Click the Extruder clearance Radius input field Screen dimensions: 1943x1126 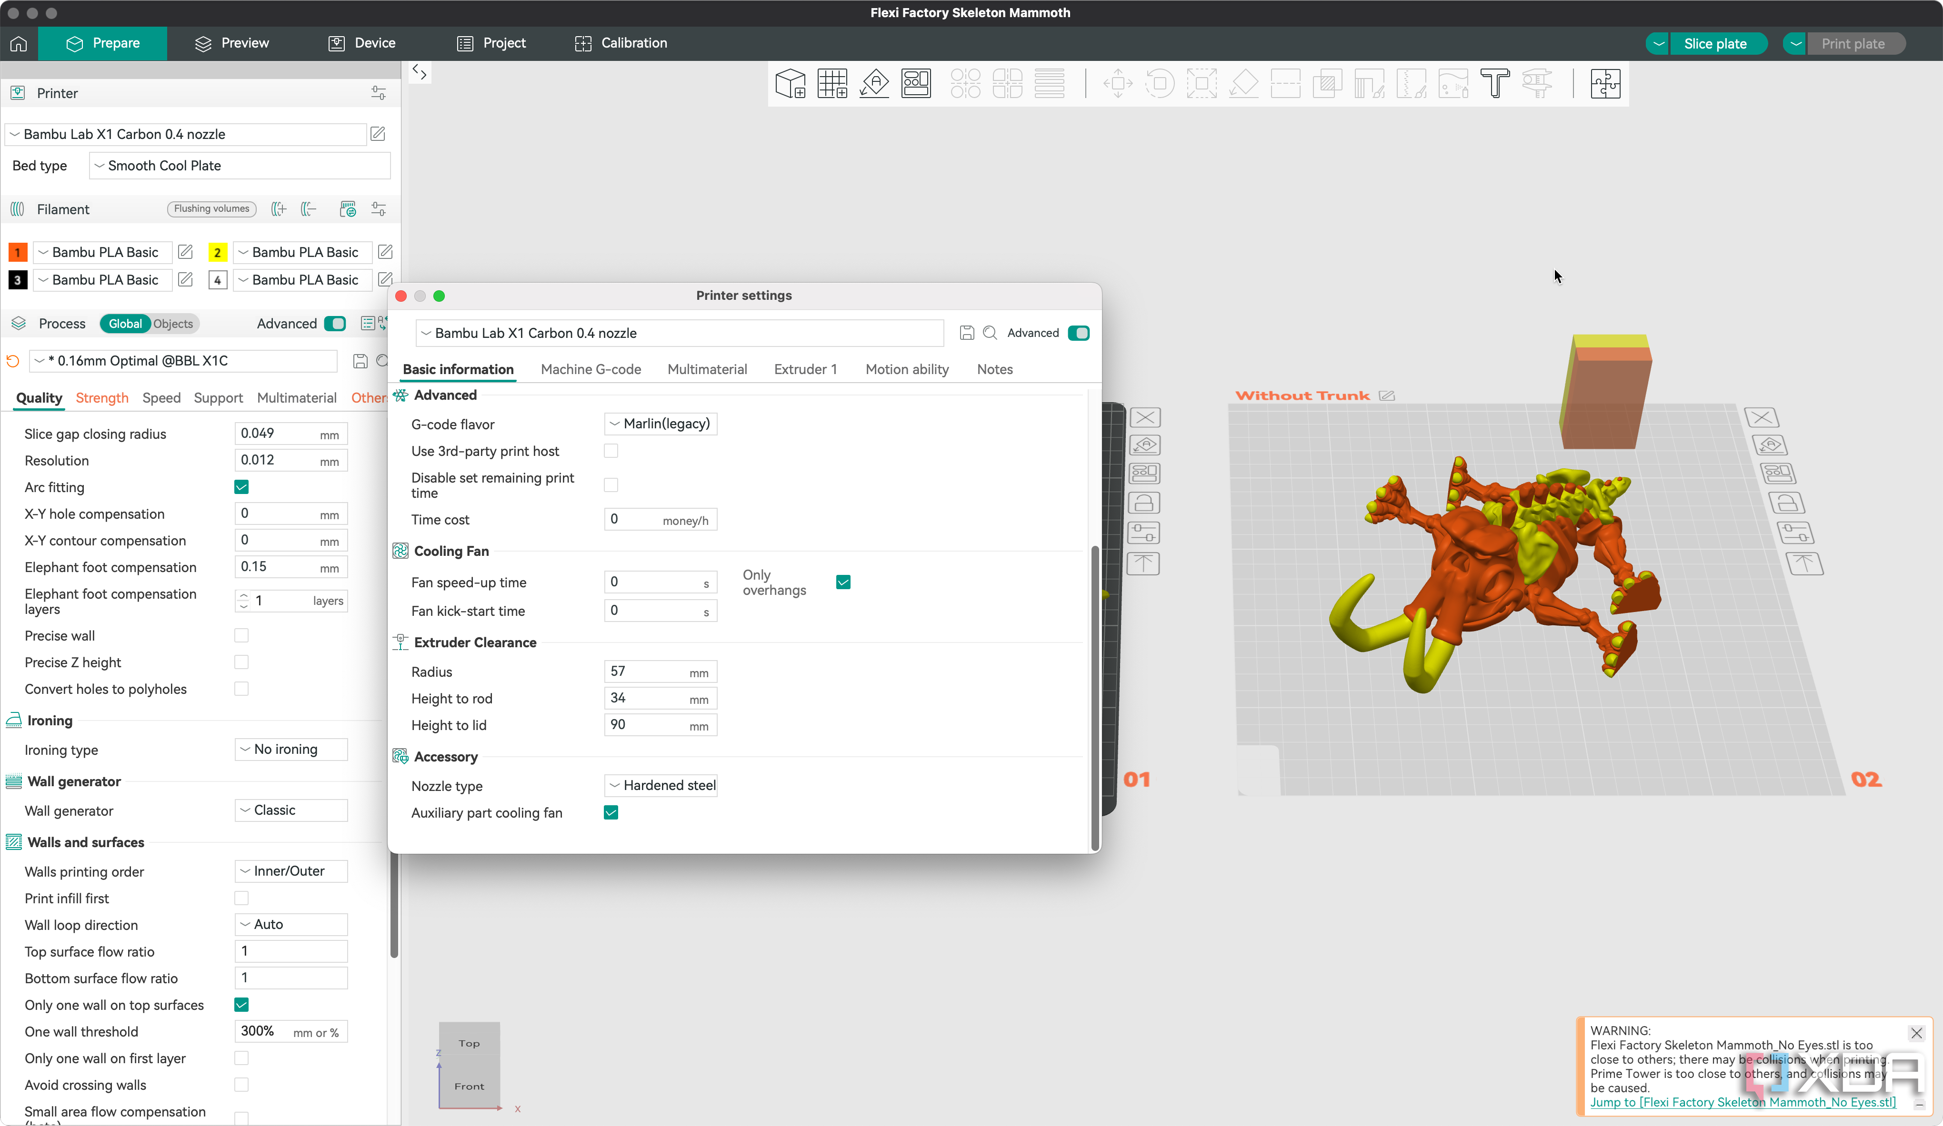(x=660, y=672)
